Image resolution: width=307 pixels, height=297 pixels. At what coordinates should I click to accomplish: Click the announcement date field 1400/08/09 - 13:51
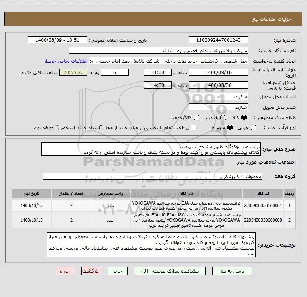[57, 40]
